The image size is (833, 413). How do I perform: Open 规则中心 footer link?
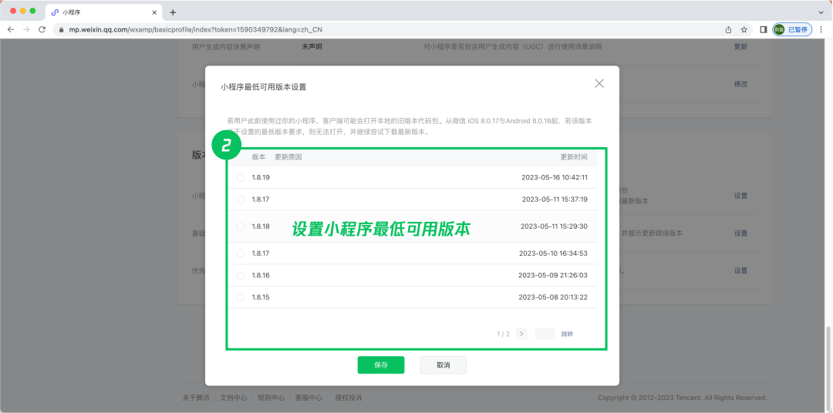271,398
